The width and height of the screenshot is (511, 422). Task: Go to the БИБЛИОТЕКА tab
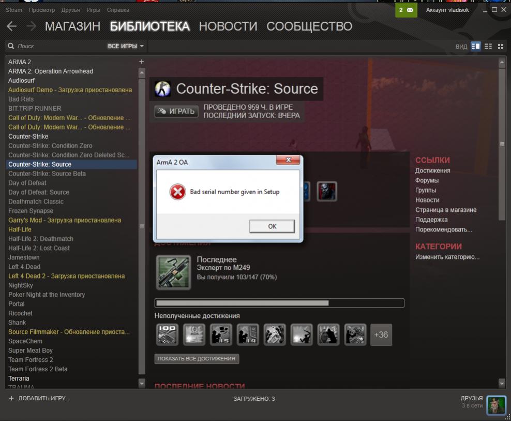click(x=150, y=26)
